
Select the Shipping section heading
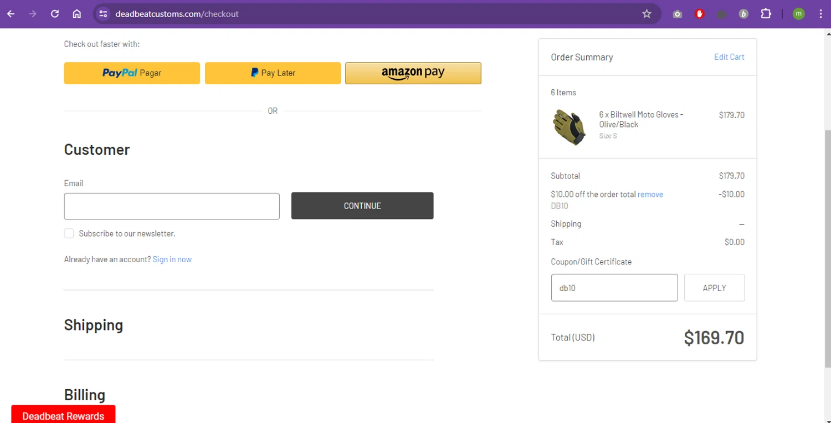pyautogui.click(x=94, y=325)
